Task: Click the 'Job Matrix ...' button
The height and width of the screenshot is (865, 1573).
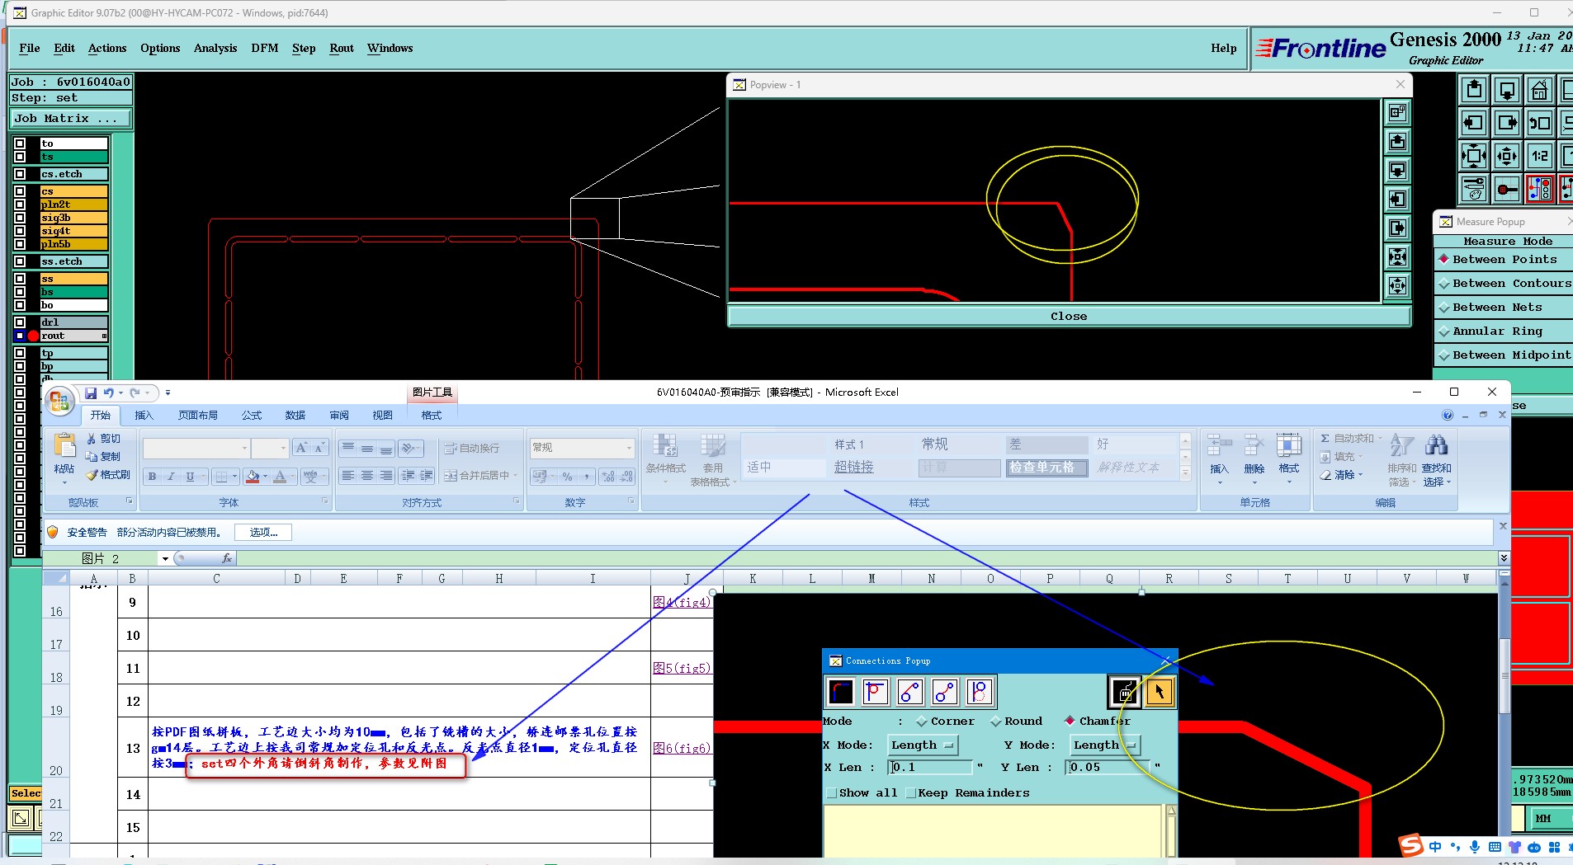Action: pyautogui.click(x=70, y=119)
